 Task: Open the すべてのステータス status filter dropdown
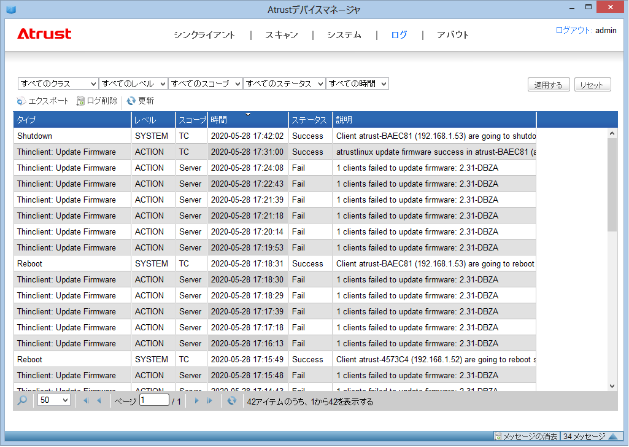coord(284,84)
